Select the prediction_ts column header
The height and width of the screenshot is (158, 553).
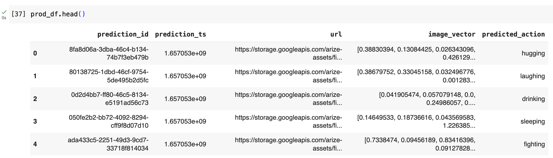[x=181, y=34]
